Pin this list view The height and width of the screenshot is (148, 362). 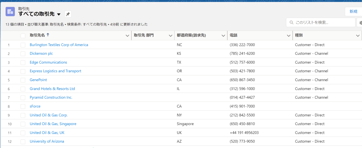[68, 14]
